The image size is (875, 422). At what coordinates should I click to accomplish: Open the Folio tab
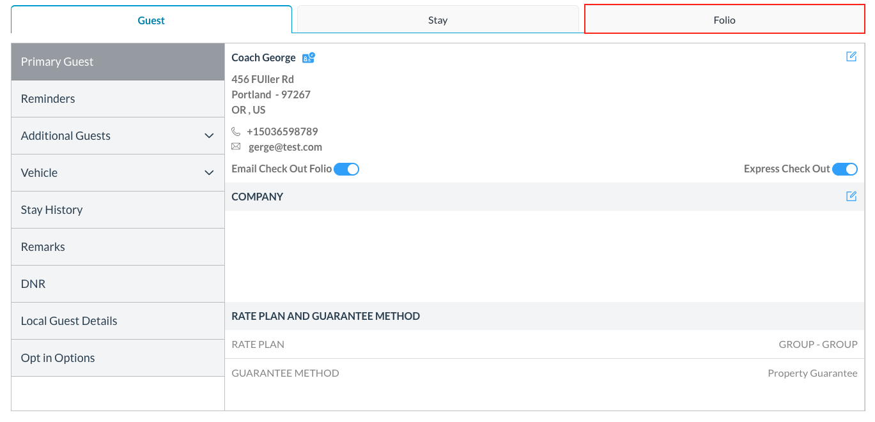click(724, 19)
